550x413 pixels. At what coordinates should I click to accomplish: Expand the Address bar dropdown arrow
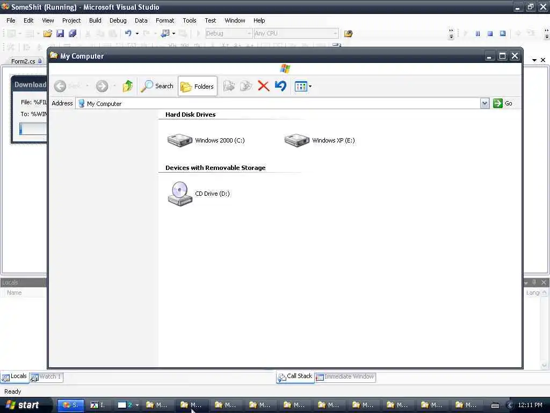pyautogui.click(x=484, y=103)
